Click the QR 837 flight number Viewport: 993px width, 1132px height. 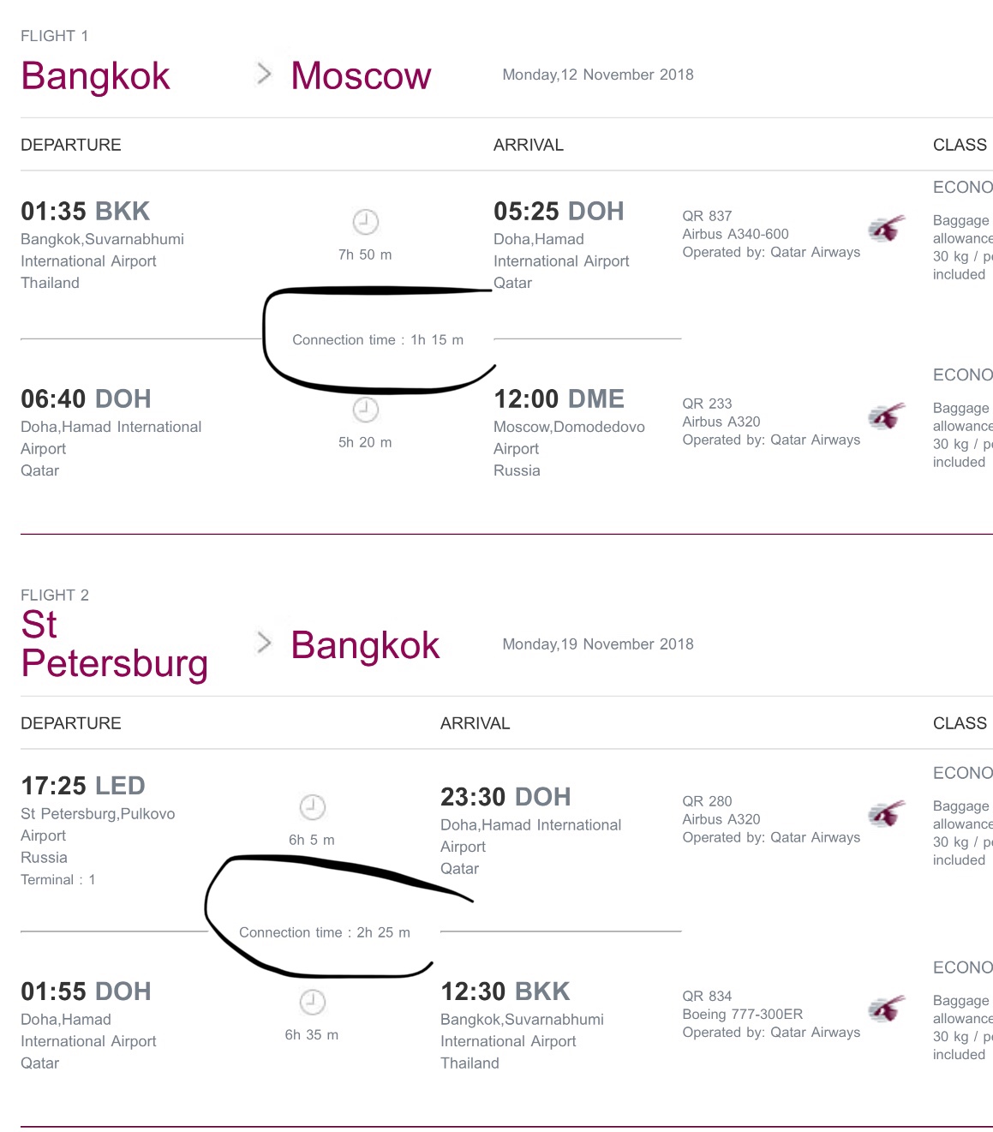pos(707,216)
